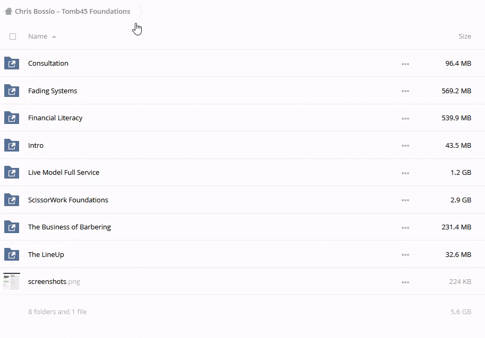Click the Financial Literacy folder icon
Image resolution: width=485 pixels, height=338 pixels.
click(x=12, y=118)
